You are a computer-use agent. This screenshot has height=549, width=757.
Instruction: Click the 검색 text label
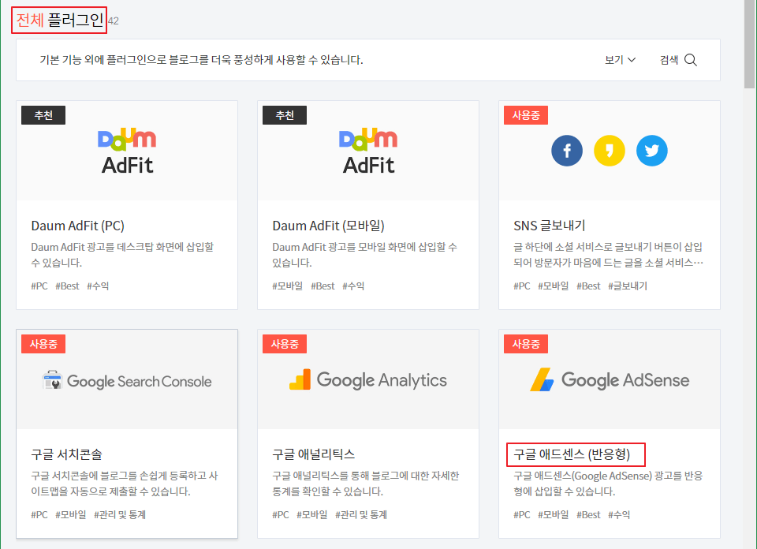point(669,60)
